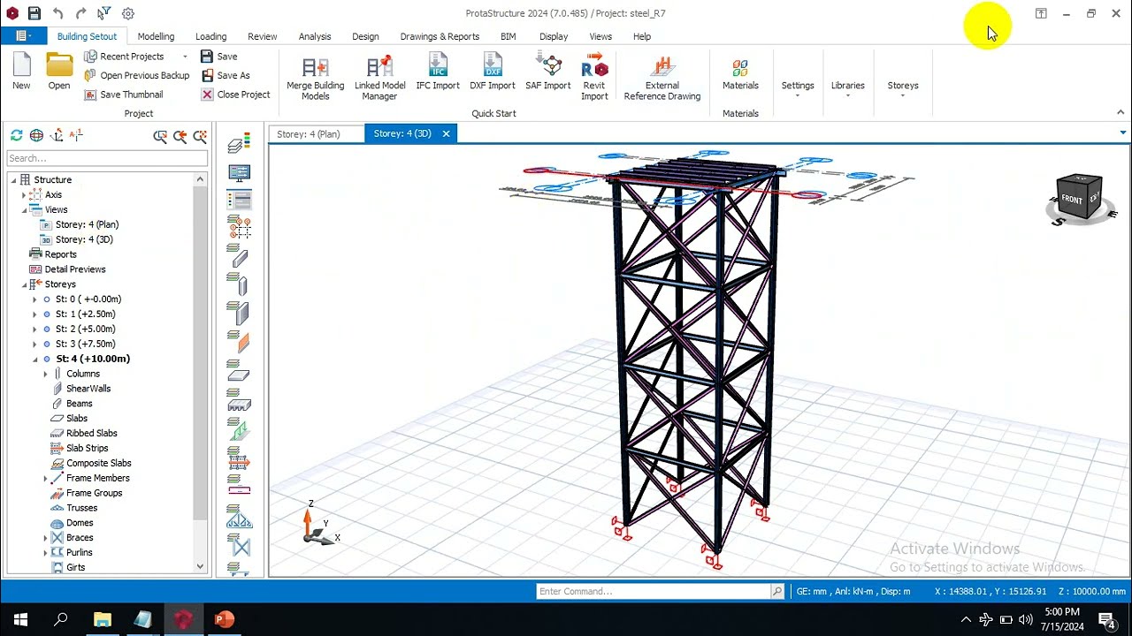Open the Analysis ribbon tab
This screenshot has width=1132, height=636.
pos(315,36)
